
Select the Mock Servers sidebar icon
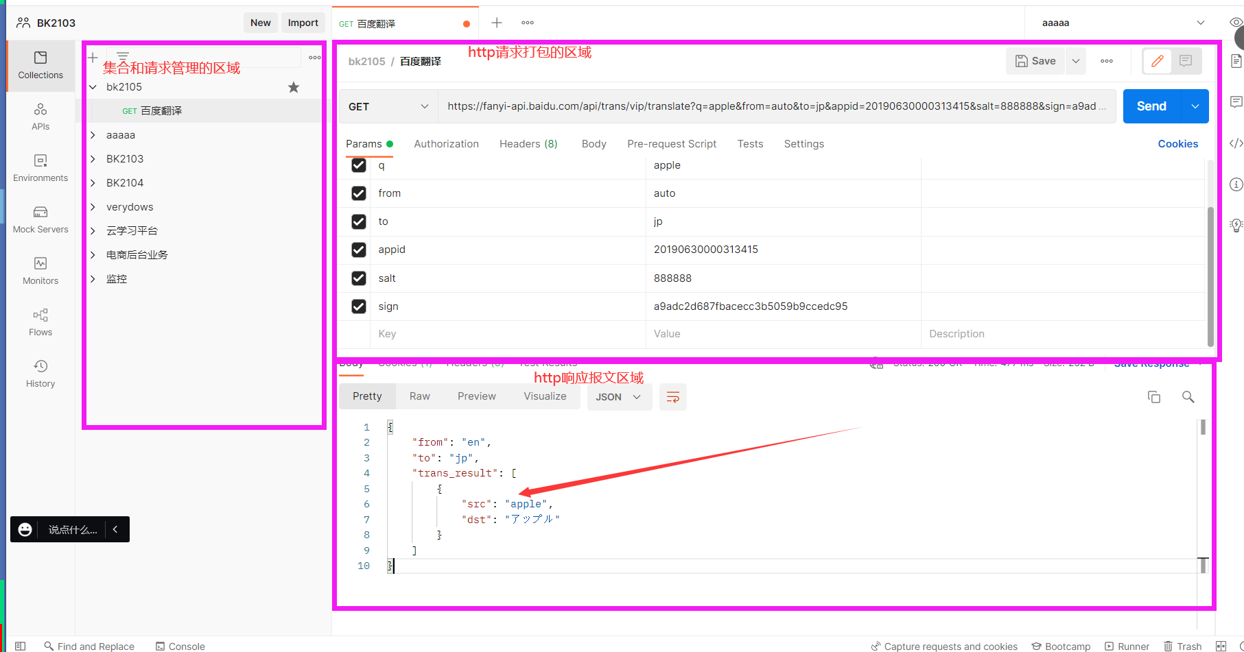[40, 219]
